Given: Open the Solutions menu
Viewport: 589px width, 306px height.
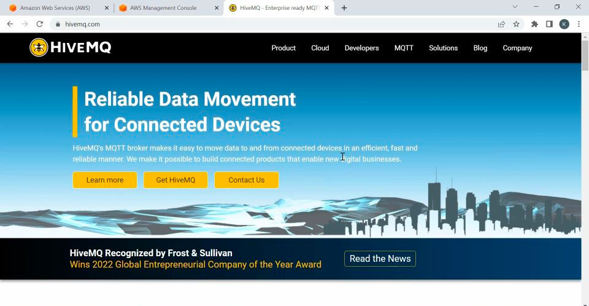Looking at the screenshot, I should pos(443,48).
